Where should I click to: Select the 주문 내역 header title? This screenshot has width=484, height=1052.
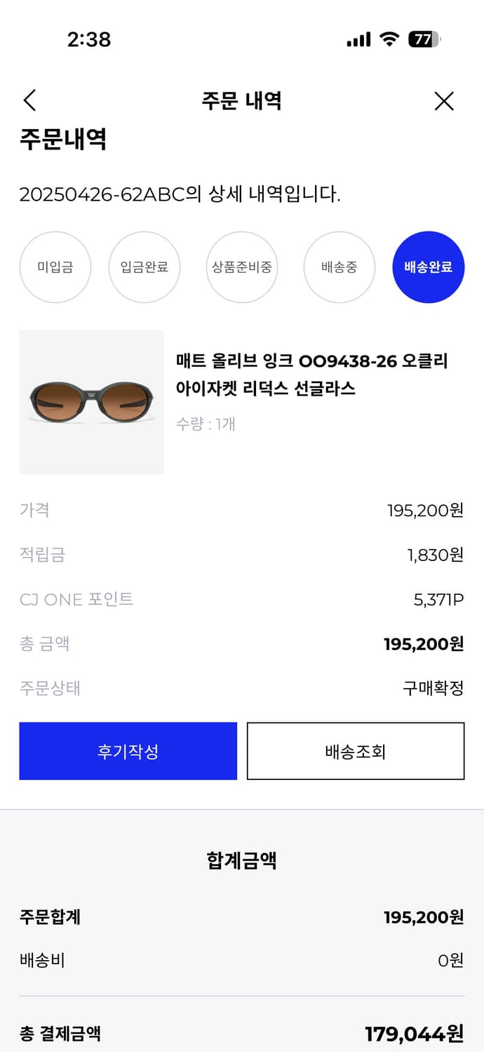[241, 101]
